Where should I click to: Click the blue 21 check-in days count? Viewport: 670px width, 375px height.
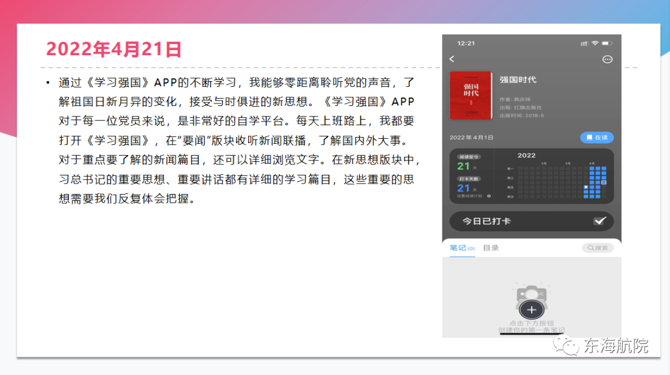point(463,188)
